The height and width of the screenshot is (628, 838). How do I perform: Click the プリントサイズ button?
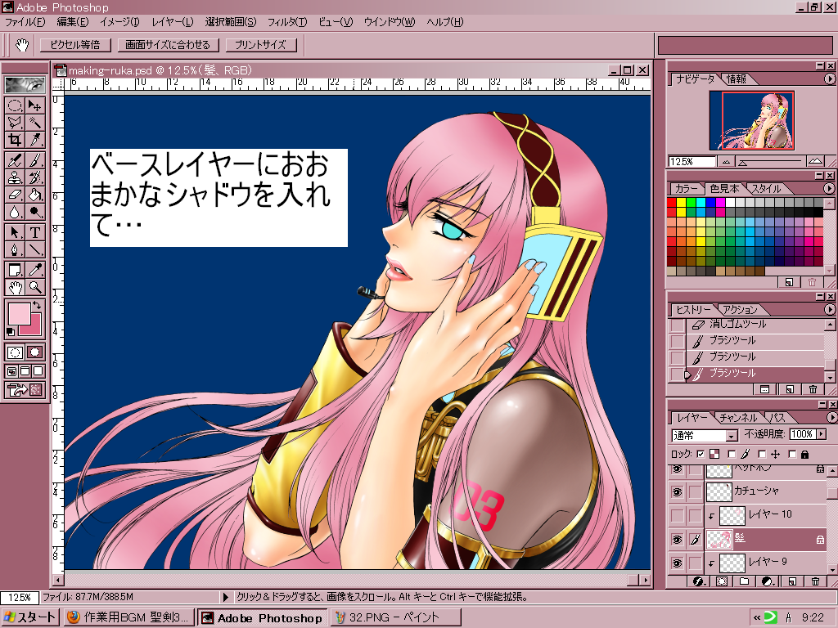point(261,45)
